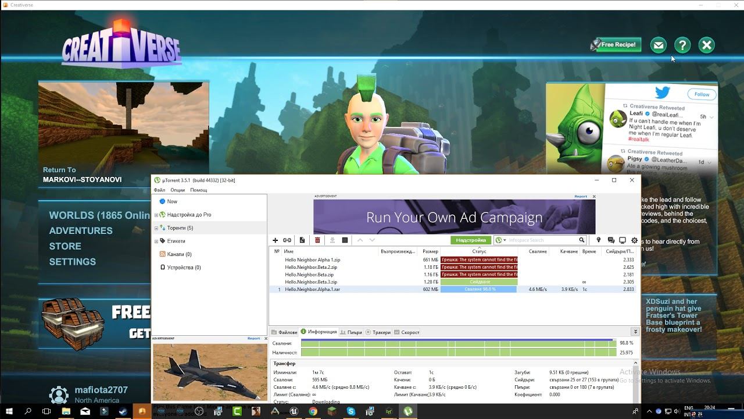Remove selected torrent with red trash icon
Screen dimensions: 744x419
click(317, 240)
